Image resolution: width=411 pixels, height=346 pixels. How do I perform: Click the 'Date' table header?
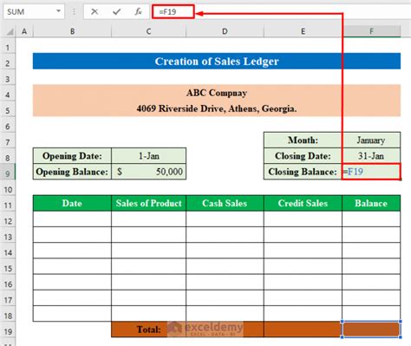pyautogui.click(x=72, y=203)
